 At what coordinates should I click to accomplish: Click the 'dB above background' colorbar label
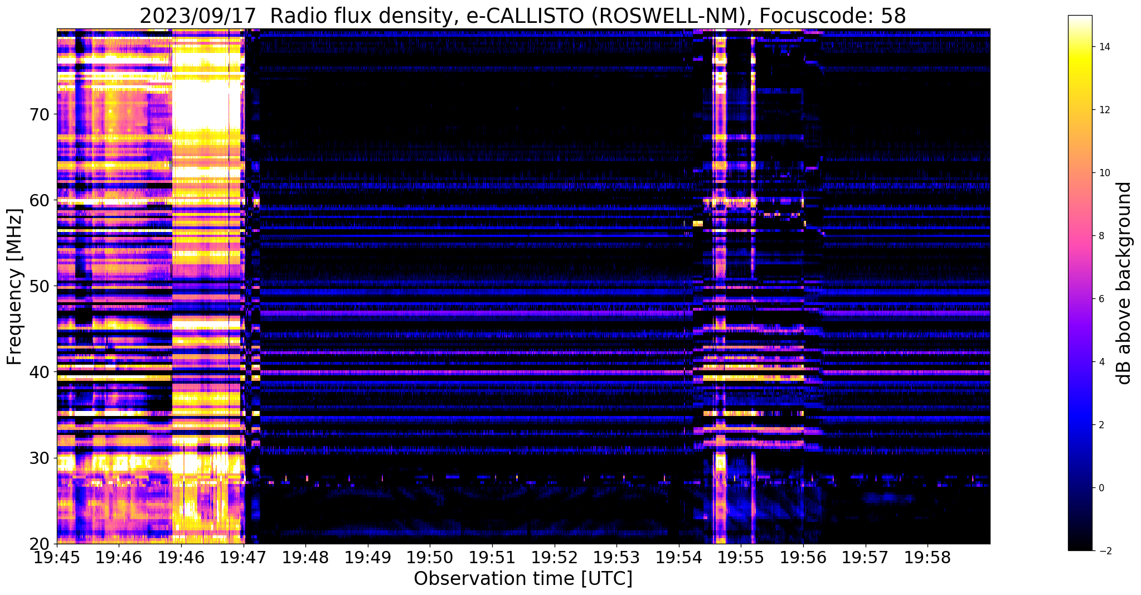point(1124,283)
